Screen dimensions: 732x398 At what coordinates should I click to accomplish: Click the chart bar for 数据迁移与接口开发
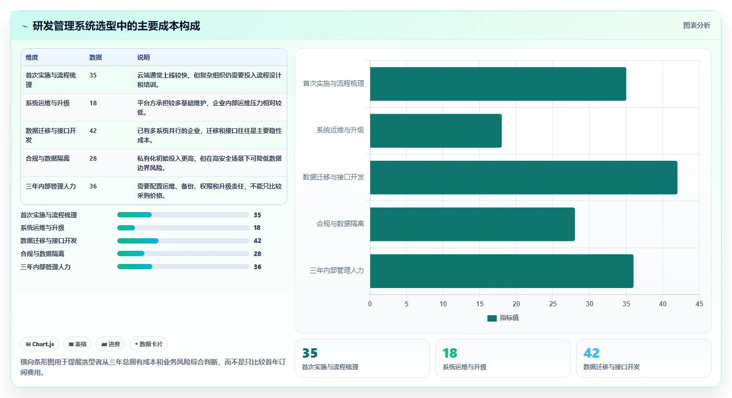524,178
